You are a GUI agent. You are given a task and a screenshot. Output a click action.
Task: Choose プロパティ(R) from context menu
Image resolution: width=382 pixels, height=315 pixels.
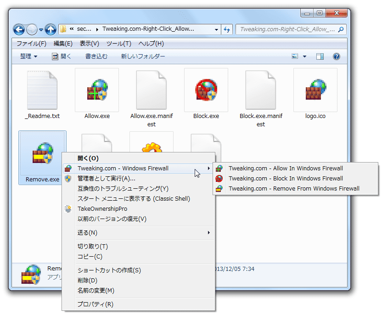[x=138, y=304]
